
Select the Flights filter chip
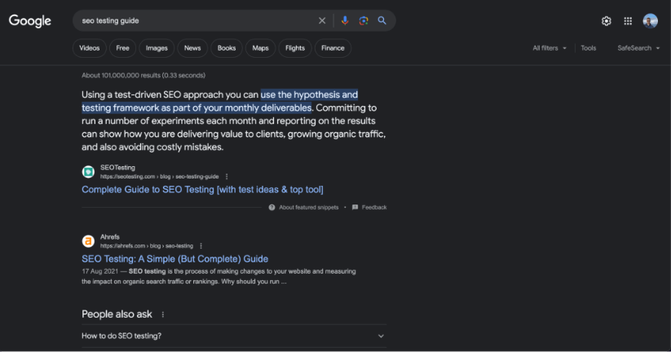[295, 48]
